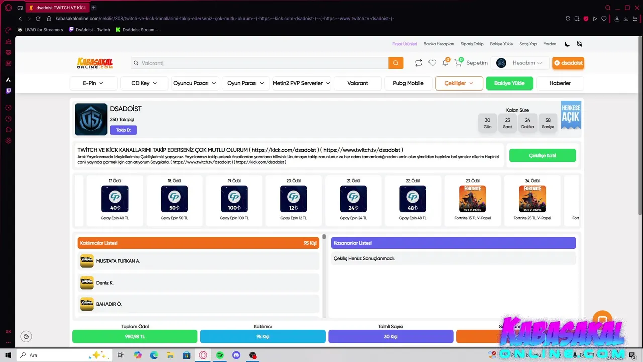Click the Windows taskbar search box
This screenshot has height=362, width=643.
coord(64,355)
